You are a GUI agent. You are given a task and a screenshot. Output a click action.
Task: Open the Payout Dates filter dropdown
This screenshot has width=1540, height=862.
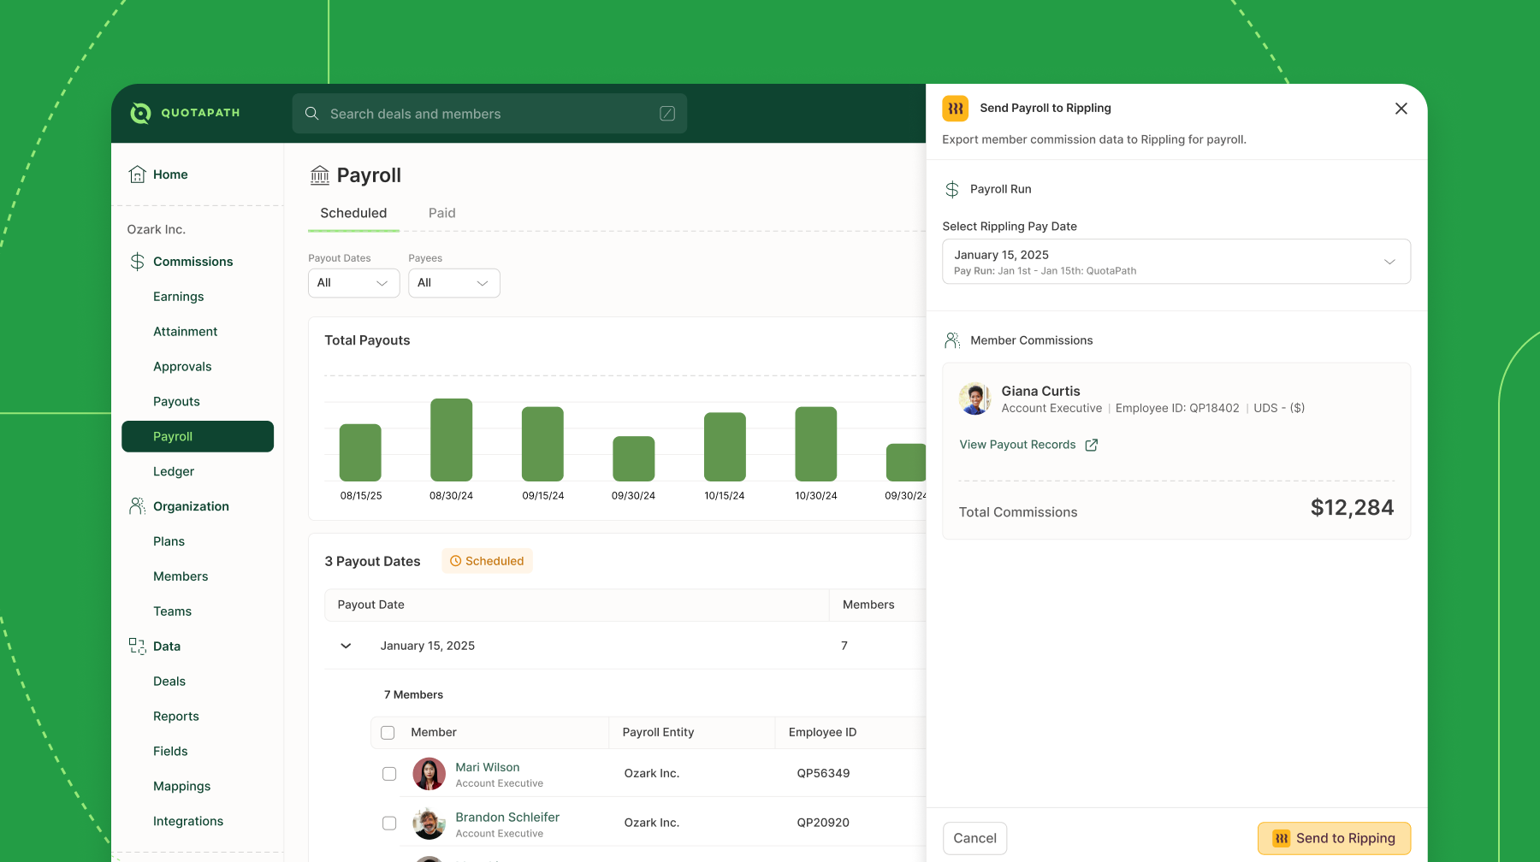pyautogui.click(x=353, y=283)
